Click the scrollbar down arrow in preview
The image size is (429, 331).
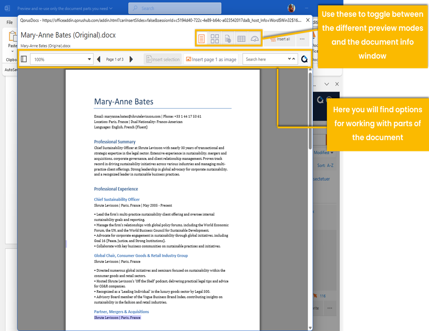point(310,328)
